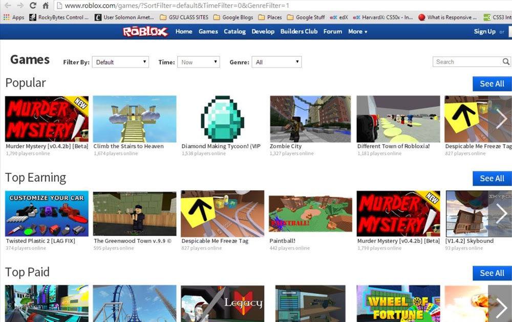
Task: Open the Genre All dropdown
Action: pyautogui.click(x=276, y=62)
